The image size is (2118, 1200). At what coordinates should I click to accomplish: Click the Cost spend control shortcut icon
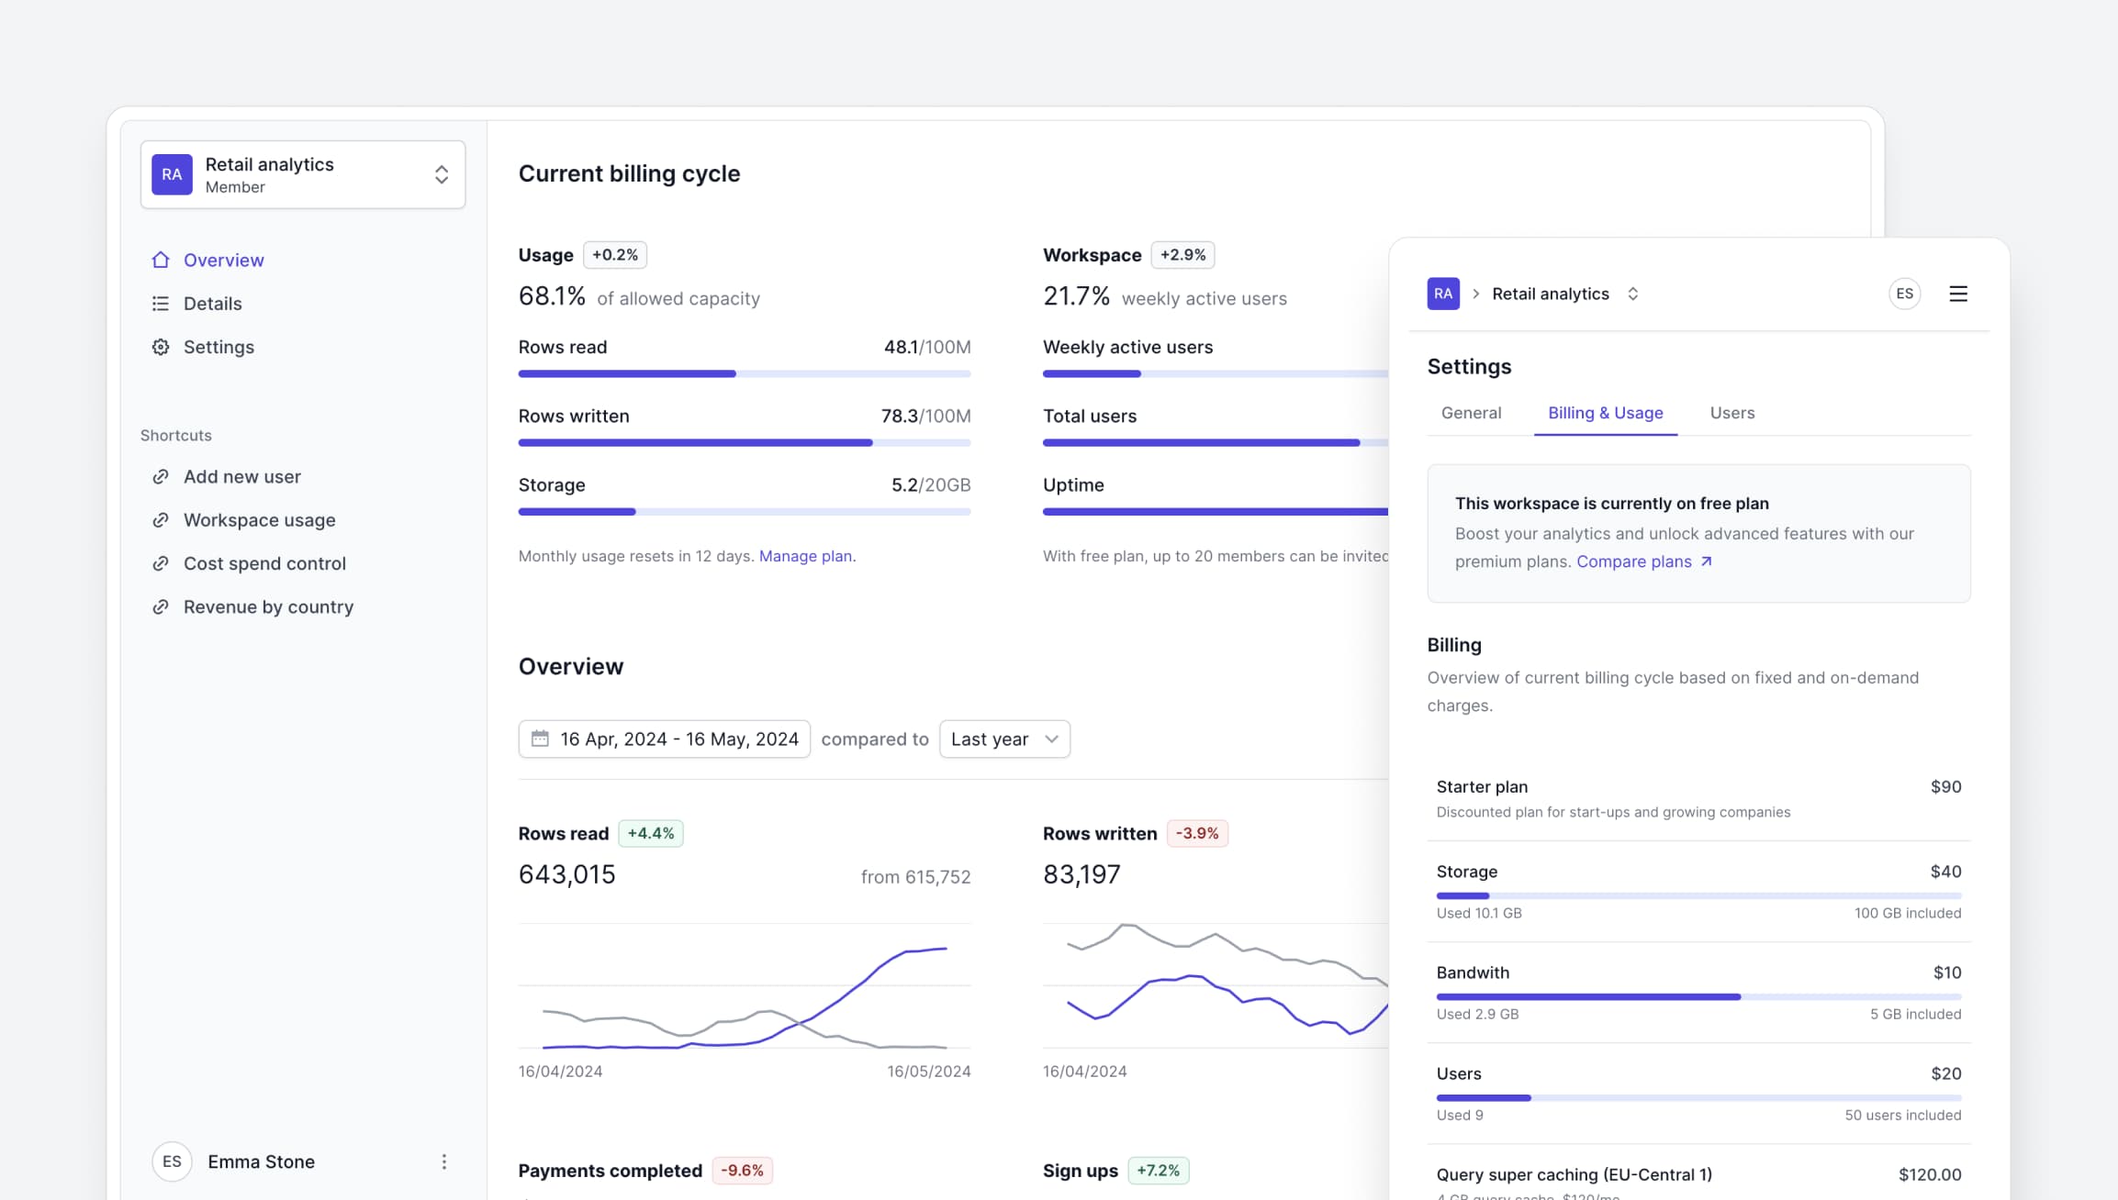[162, 562]
